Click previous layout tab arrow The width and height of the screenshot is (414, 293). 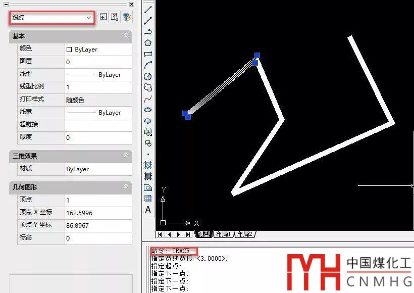(169, 234)
